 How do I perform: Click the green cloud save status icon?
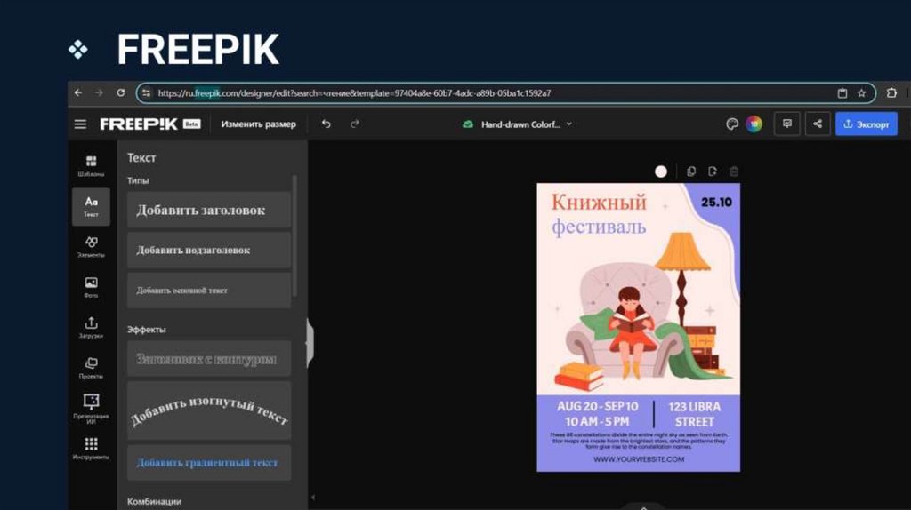(467, 124)
